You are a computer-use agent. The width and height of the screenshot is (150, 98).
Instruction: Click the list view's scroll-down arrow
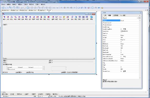pos(43,69)
